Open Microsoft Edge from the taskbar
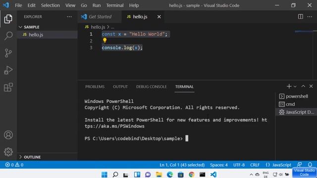Viewport: 317px width, 178px height. tap(170, 175)
